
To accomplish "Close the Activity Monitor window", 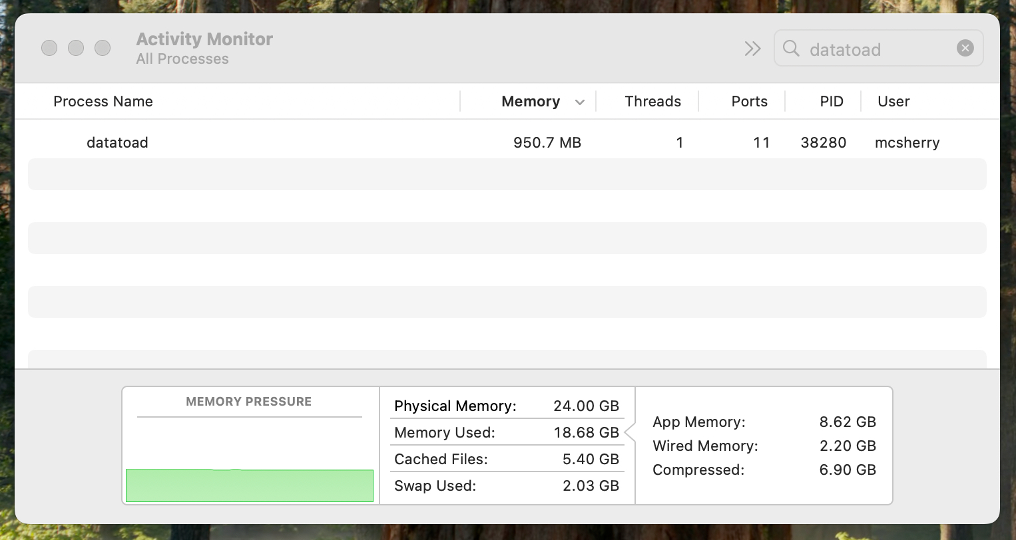I will (49, 48).
